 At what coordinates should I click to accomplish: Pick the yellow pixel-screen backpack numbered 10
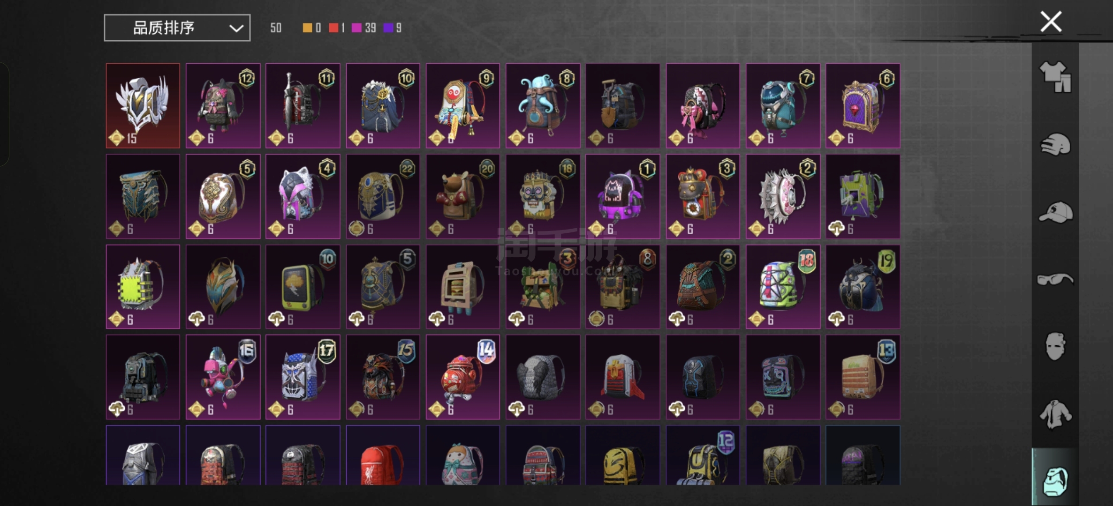click(x=303, y=287)
